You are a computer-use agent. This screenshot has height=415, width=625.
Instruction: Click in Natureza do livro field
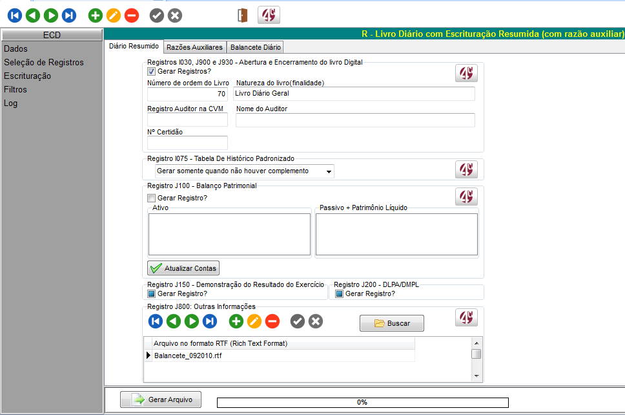[x=354, y=93]
